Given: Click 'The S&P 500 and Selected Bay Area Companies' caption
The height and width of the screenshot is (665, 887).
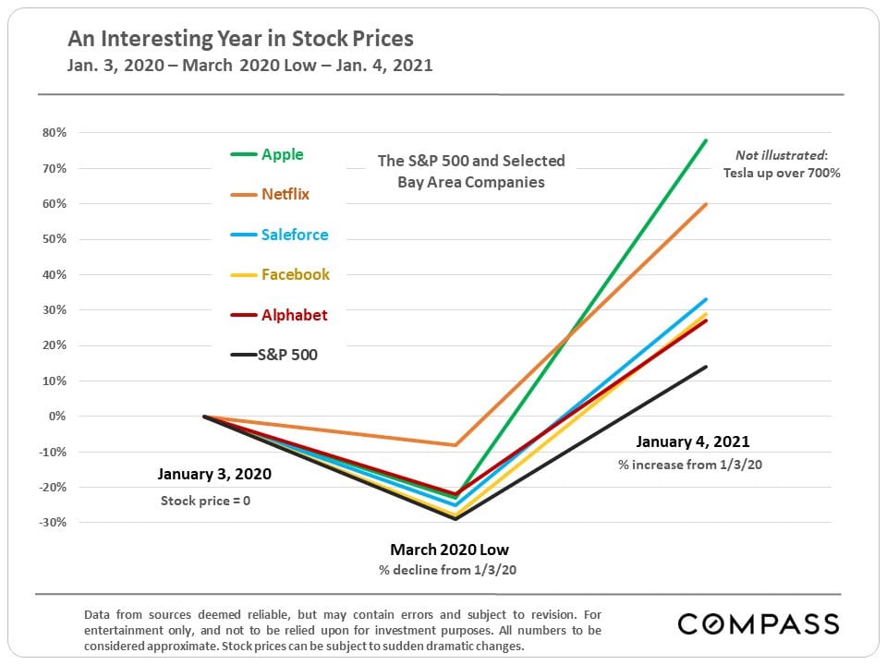Looking at the screenshot, I should pyautogui.click(x=471, y=171).
